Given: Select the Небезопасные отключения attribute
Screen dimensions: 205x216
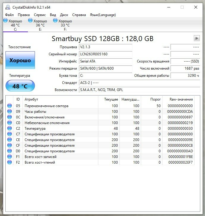Looking at the screenshot, I should (47, 123).
